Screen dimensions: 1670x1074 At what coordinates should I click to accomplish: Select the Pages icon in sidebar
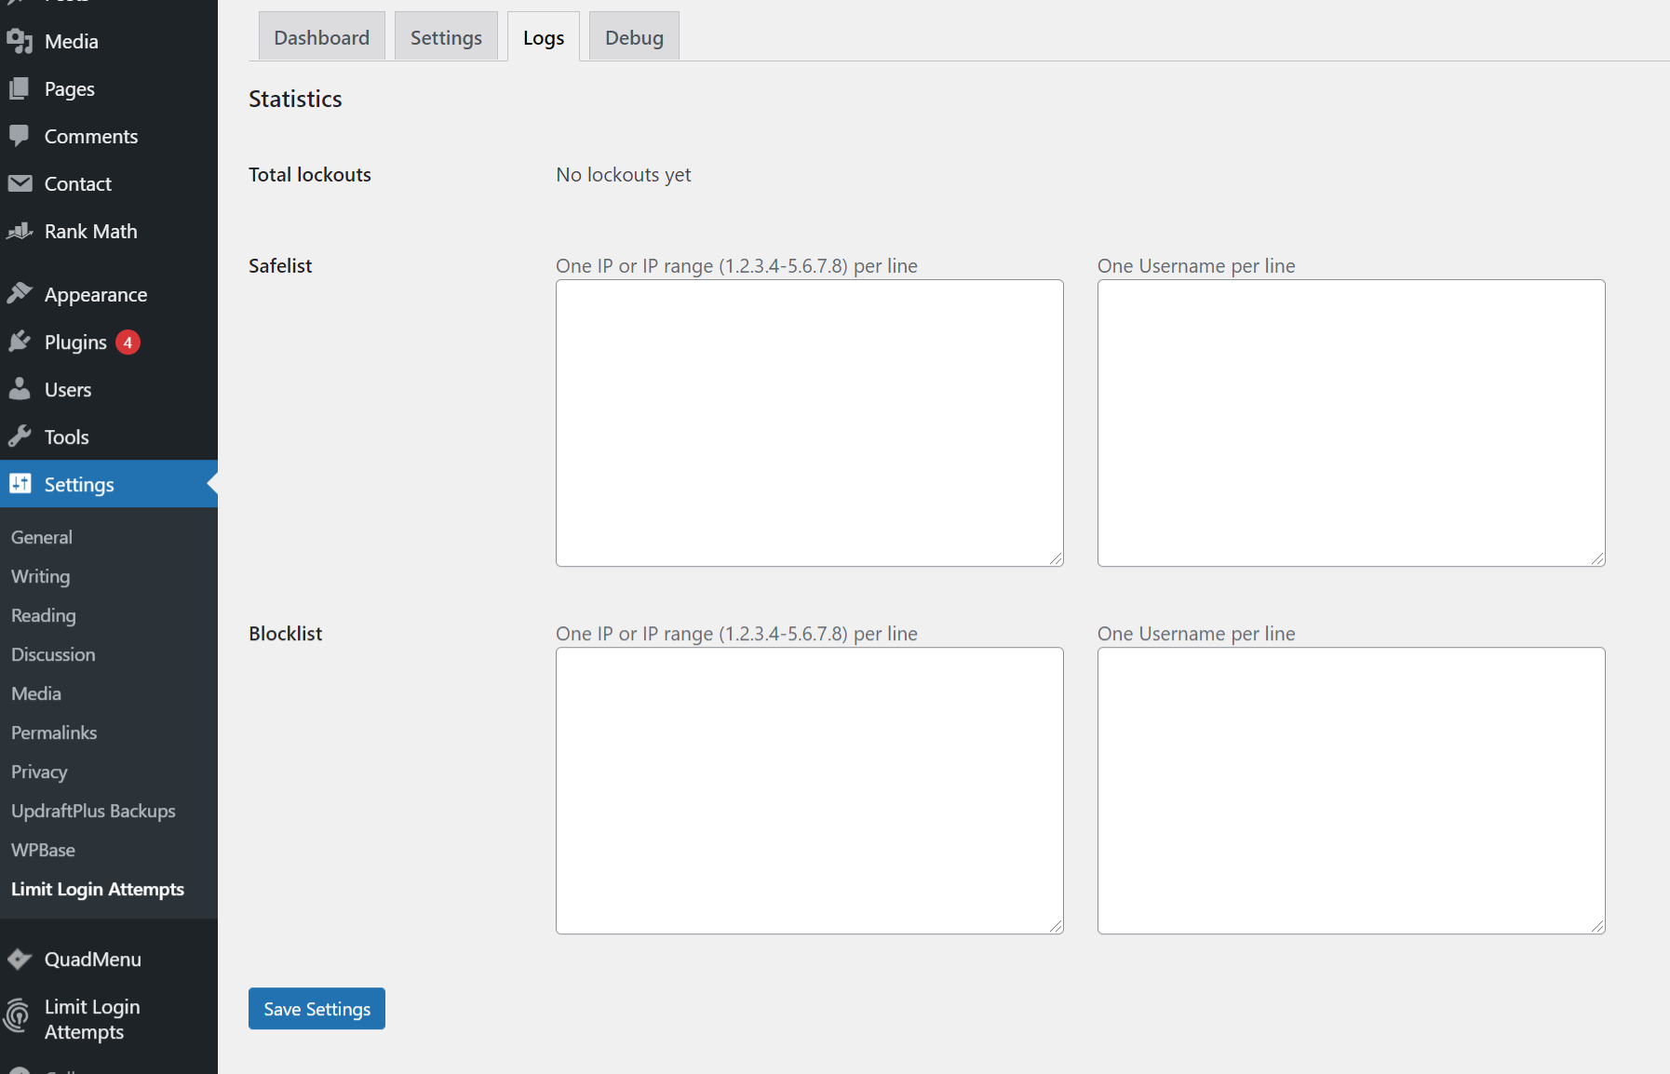20,88
